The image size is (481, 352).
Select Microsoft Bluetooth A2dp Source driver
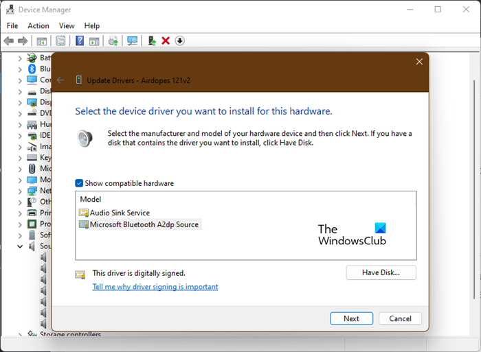click(x=144, y=224)
